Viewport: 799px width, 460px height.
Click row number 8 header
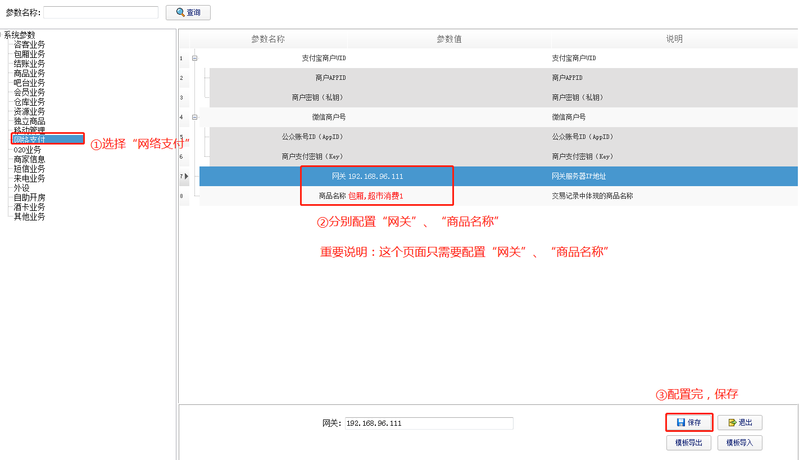coord(184,196)
